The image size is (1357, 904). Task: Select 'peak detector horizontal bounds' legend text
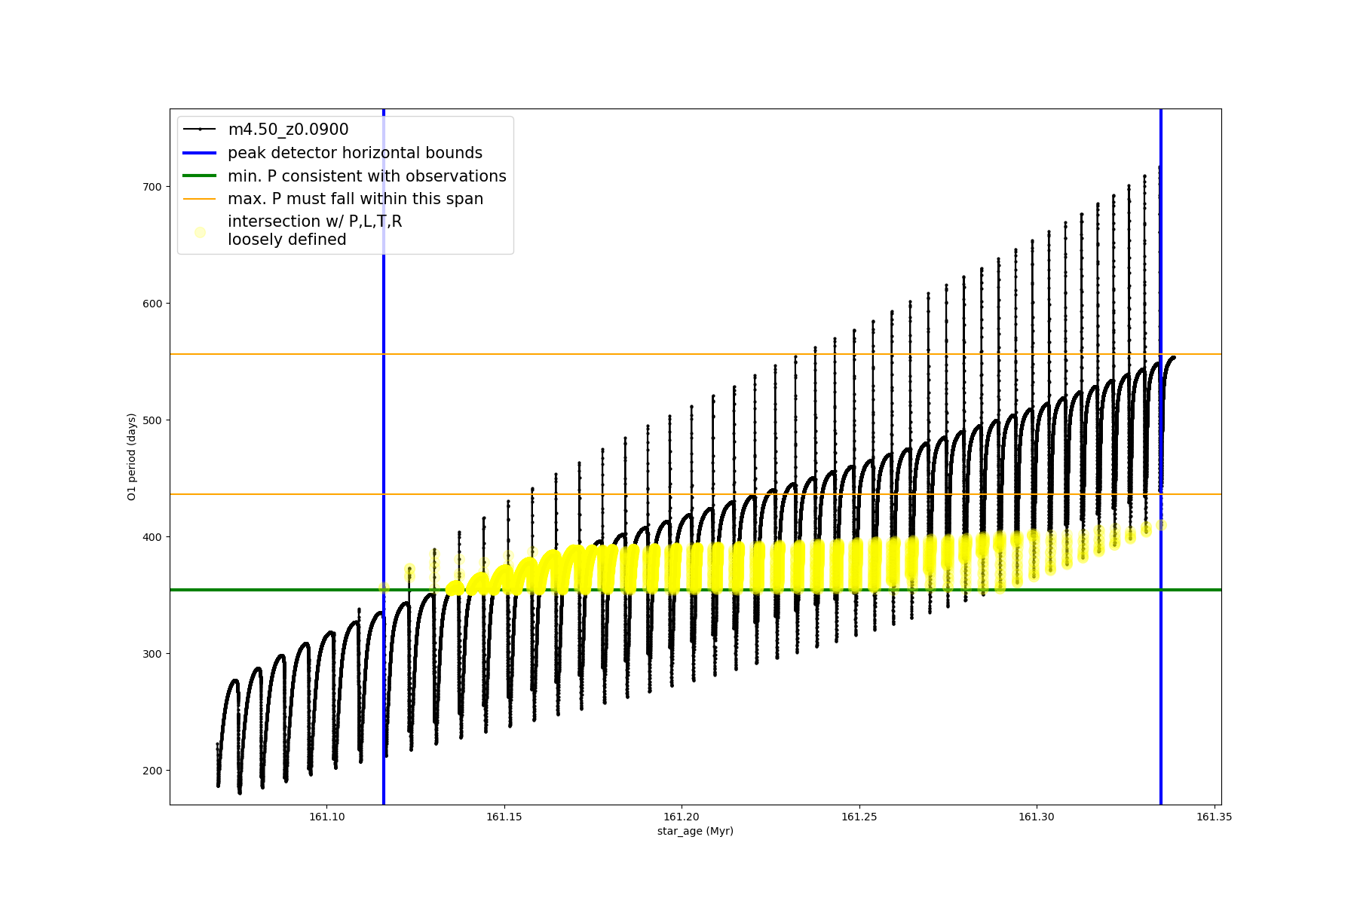354,153
